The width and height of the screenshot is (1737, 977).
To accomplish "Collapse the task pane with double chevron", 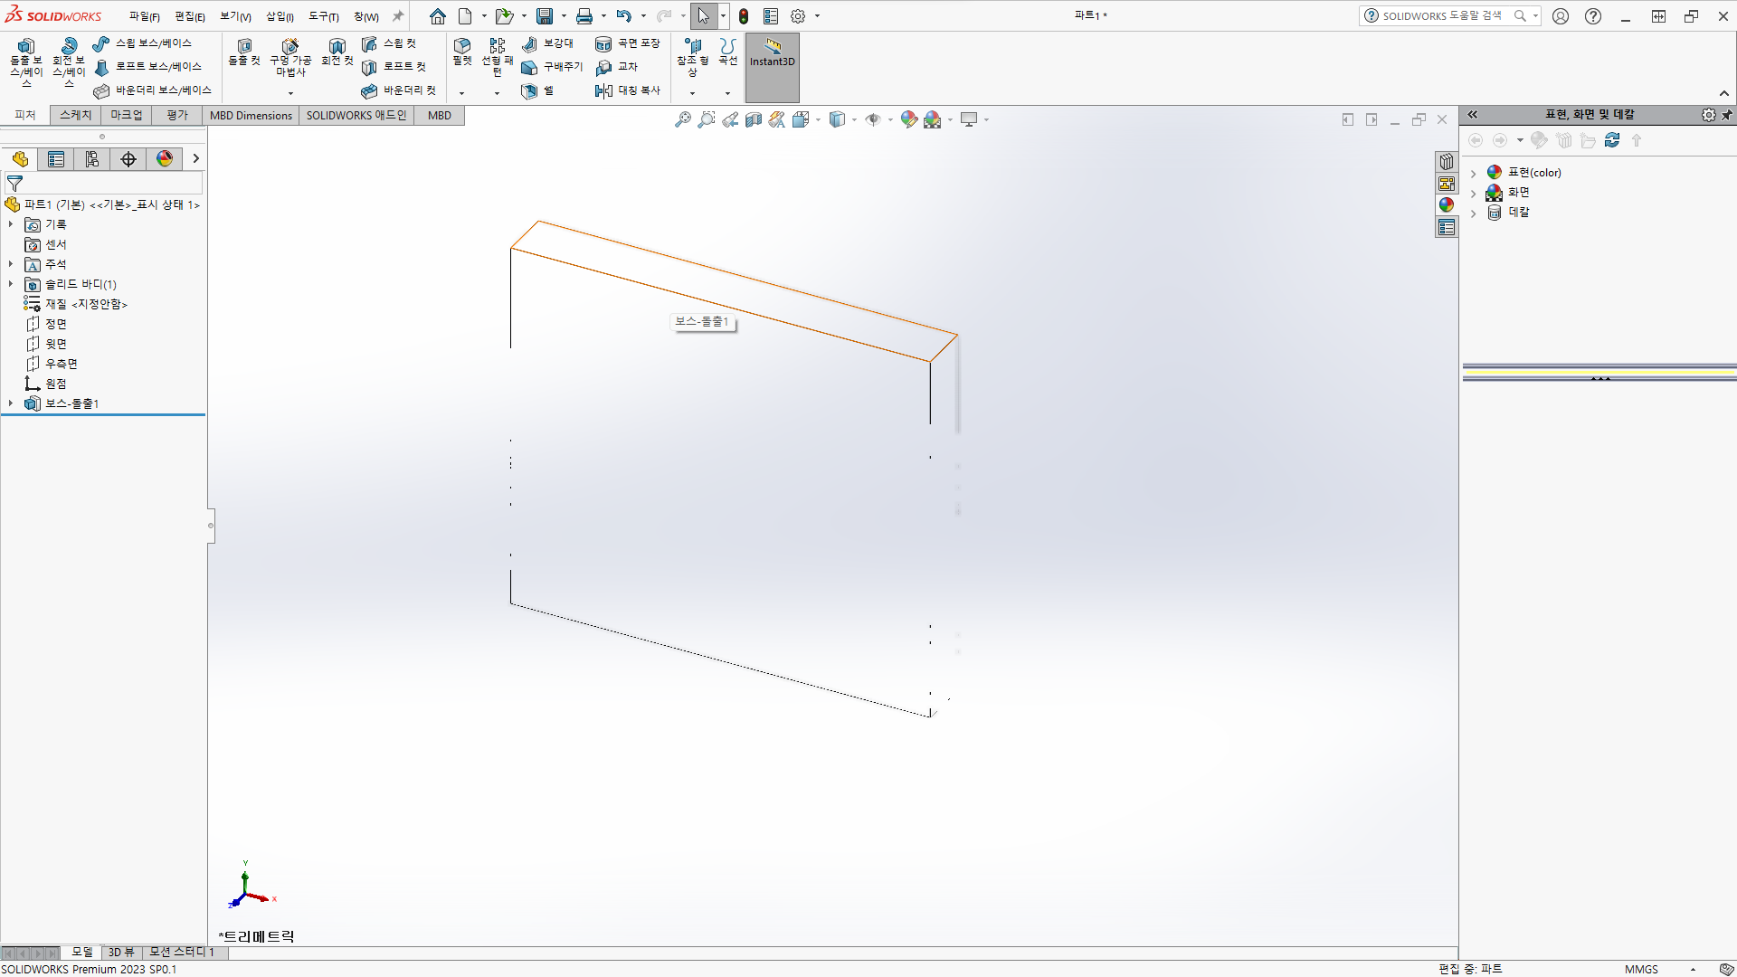I will [1473, 115].
